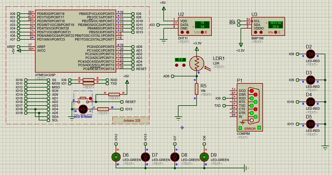Screen dimensions: 332x175
Task: Select the D5 red LED
Action: click(x=311, y=124)
